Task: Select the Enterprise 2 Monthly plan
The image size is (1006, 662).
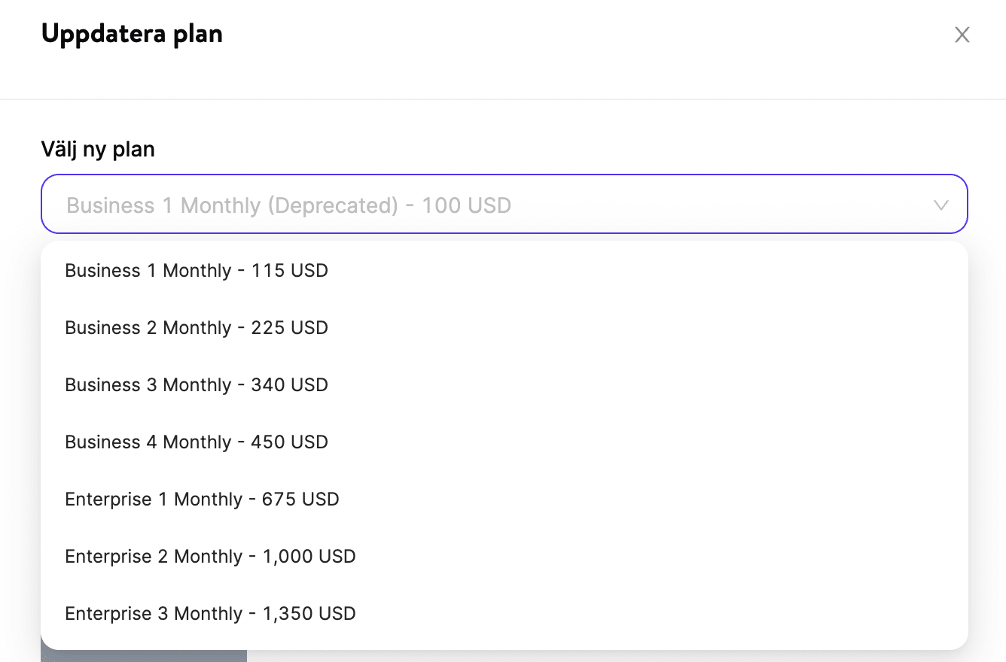Action: (x=210, y=557)
